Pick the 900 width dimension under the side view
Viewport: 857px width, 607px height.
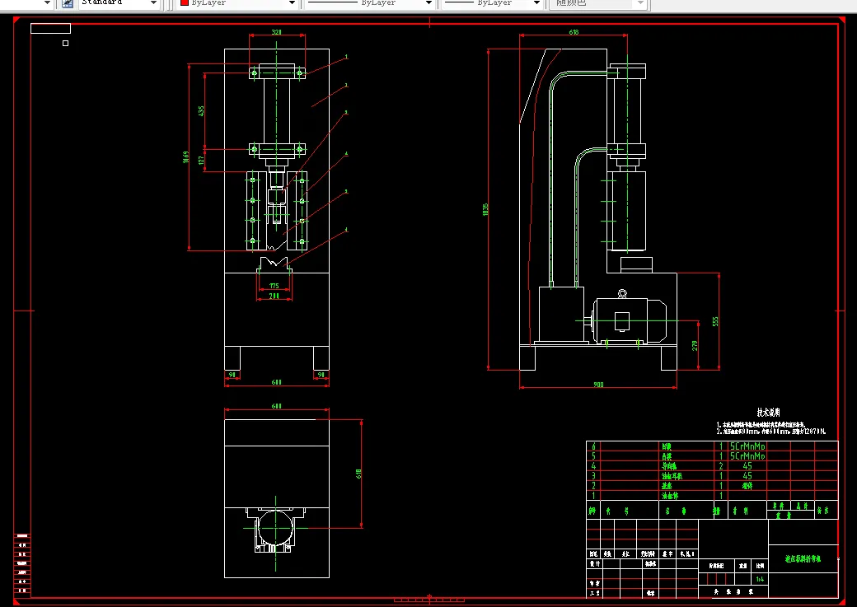tap(598, 385)
